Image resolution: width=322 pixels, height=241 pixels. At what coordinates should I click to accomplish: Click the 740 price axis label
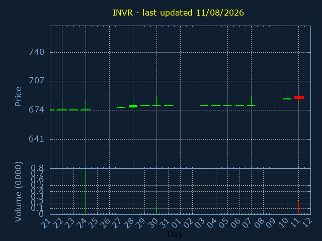click(36, 52)
